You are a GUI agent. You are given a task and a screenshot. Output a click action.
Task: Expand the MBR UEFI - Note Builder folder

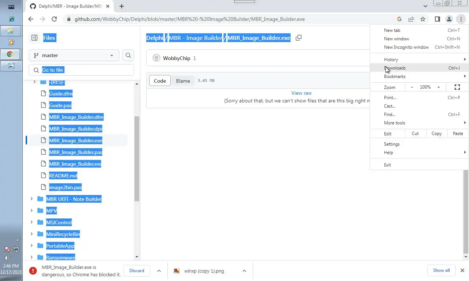[32, 199]
